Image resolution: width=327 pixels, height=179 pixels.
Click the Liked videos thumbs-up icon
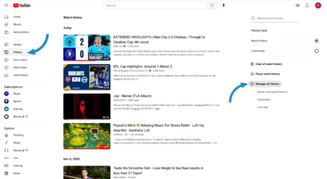point(6,75)
